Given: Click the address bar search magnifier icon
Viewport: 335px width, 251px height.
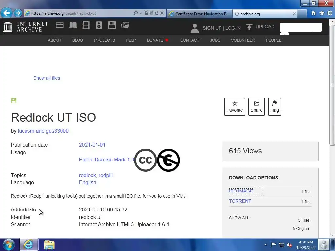Looking at the screenshot, I should coord(135,13).
